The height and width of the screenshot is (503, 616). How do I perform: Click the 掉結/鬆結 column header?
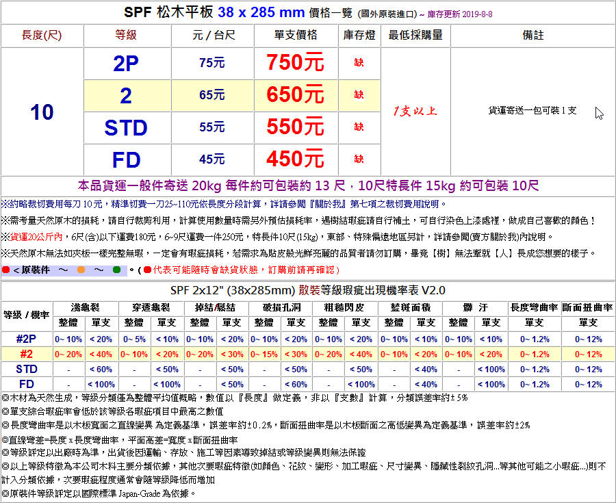pyautogui.click(x=216, y=307)
